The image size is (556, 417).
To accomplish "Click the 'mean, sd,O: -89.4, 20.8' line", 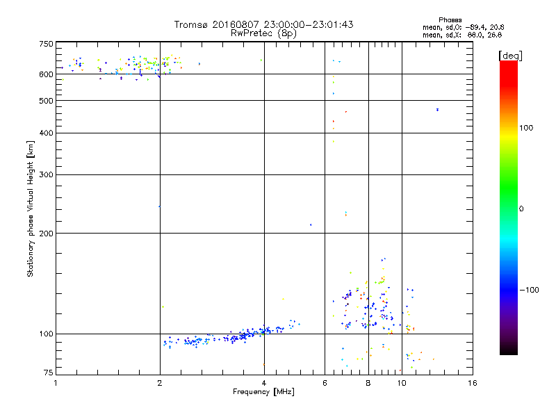I will (463, 27).
